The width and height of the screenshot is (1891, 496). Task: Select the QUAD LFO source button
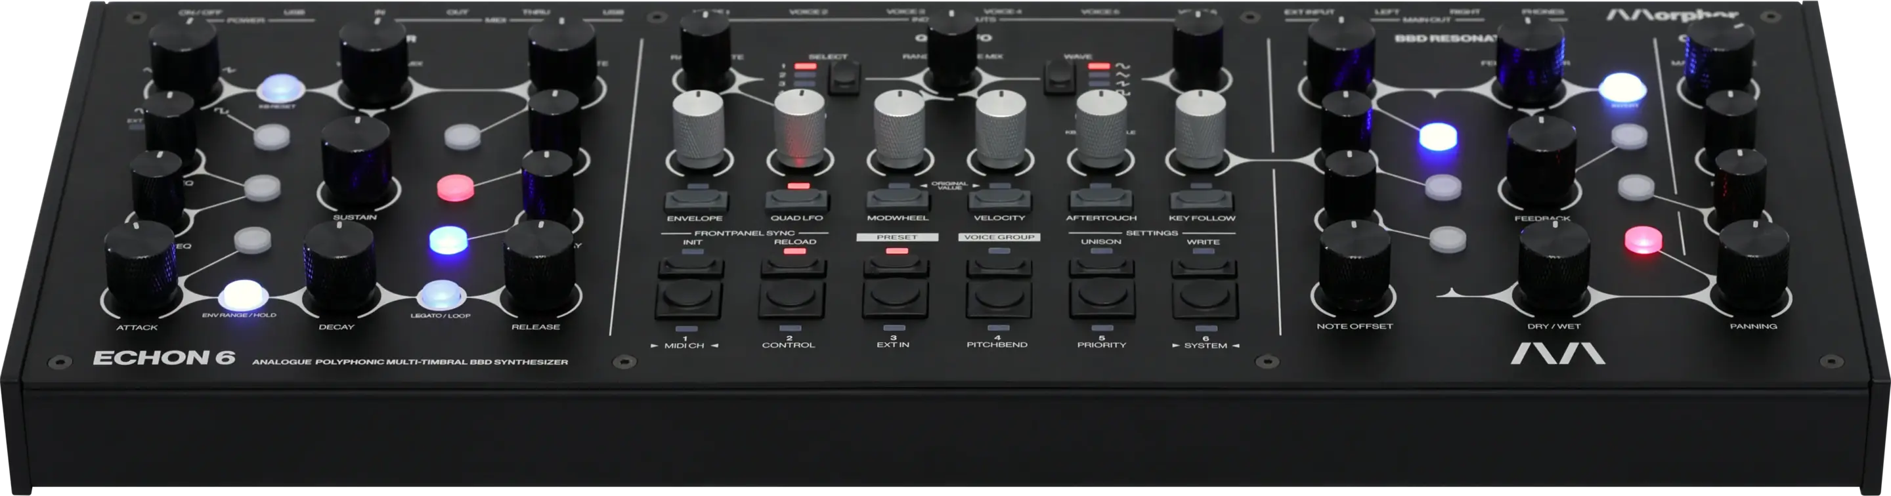point(797,200)
